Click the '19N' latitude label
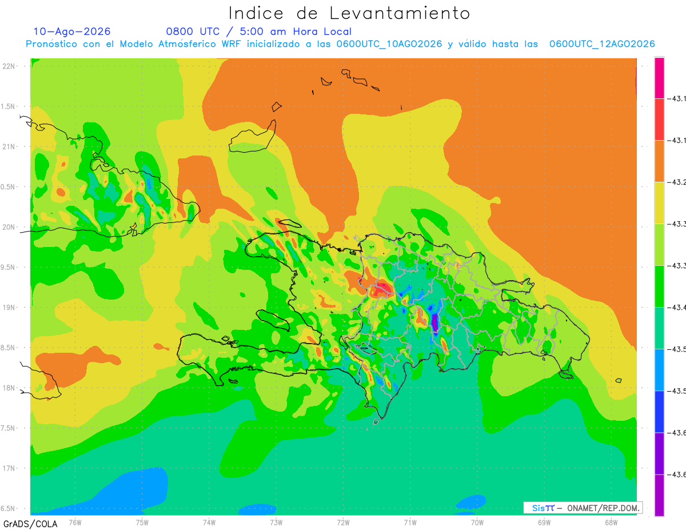The height and width of the screenshot is (530, 686). (9, 308)
